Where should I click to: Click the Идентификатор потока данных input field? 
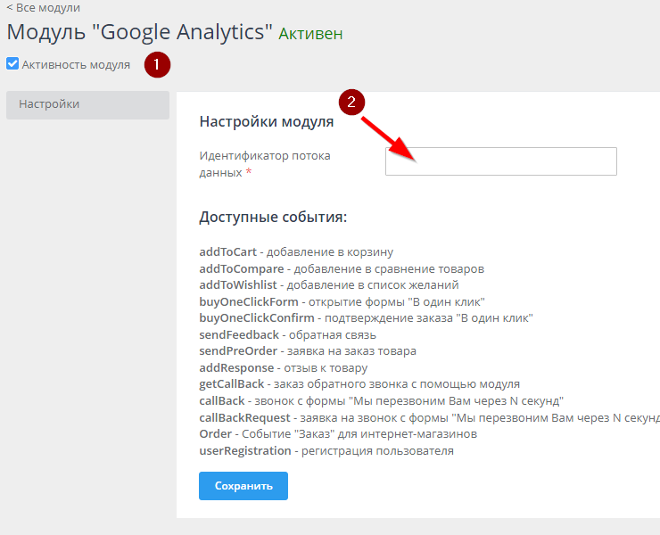coord(500,161)
